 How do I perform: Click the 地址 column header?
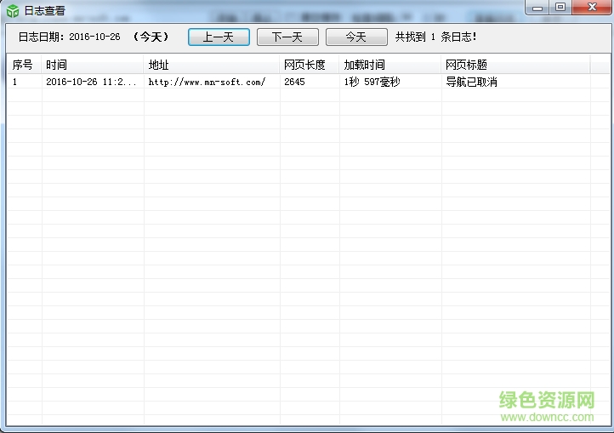click(212, 65)
